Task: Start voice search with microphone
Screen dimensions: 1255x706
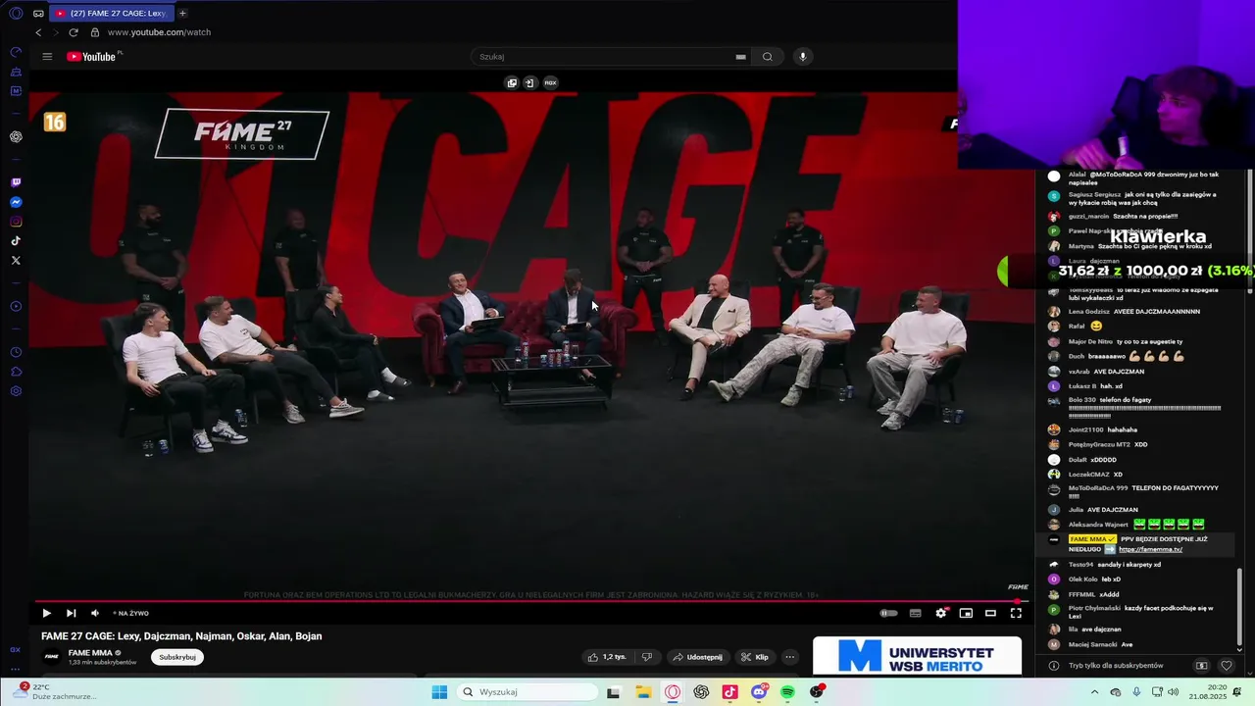Action: pyautogui.click(x=803, y=57)
